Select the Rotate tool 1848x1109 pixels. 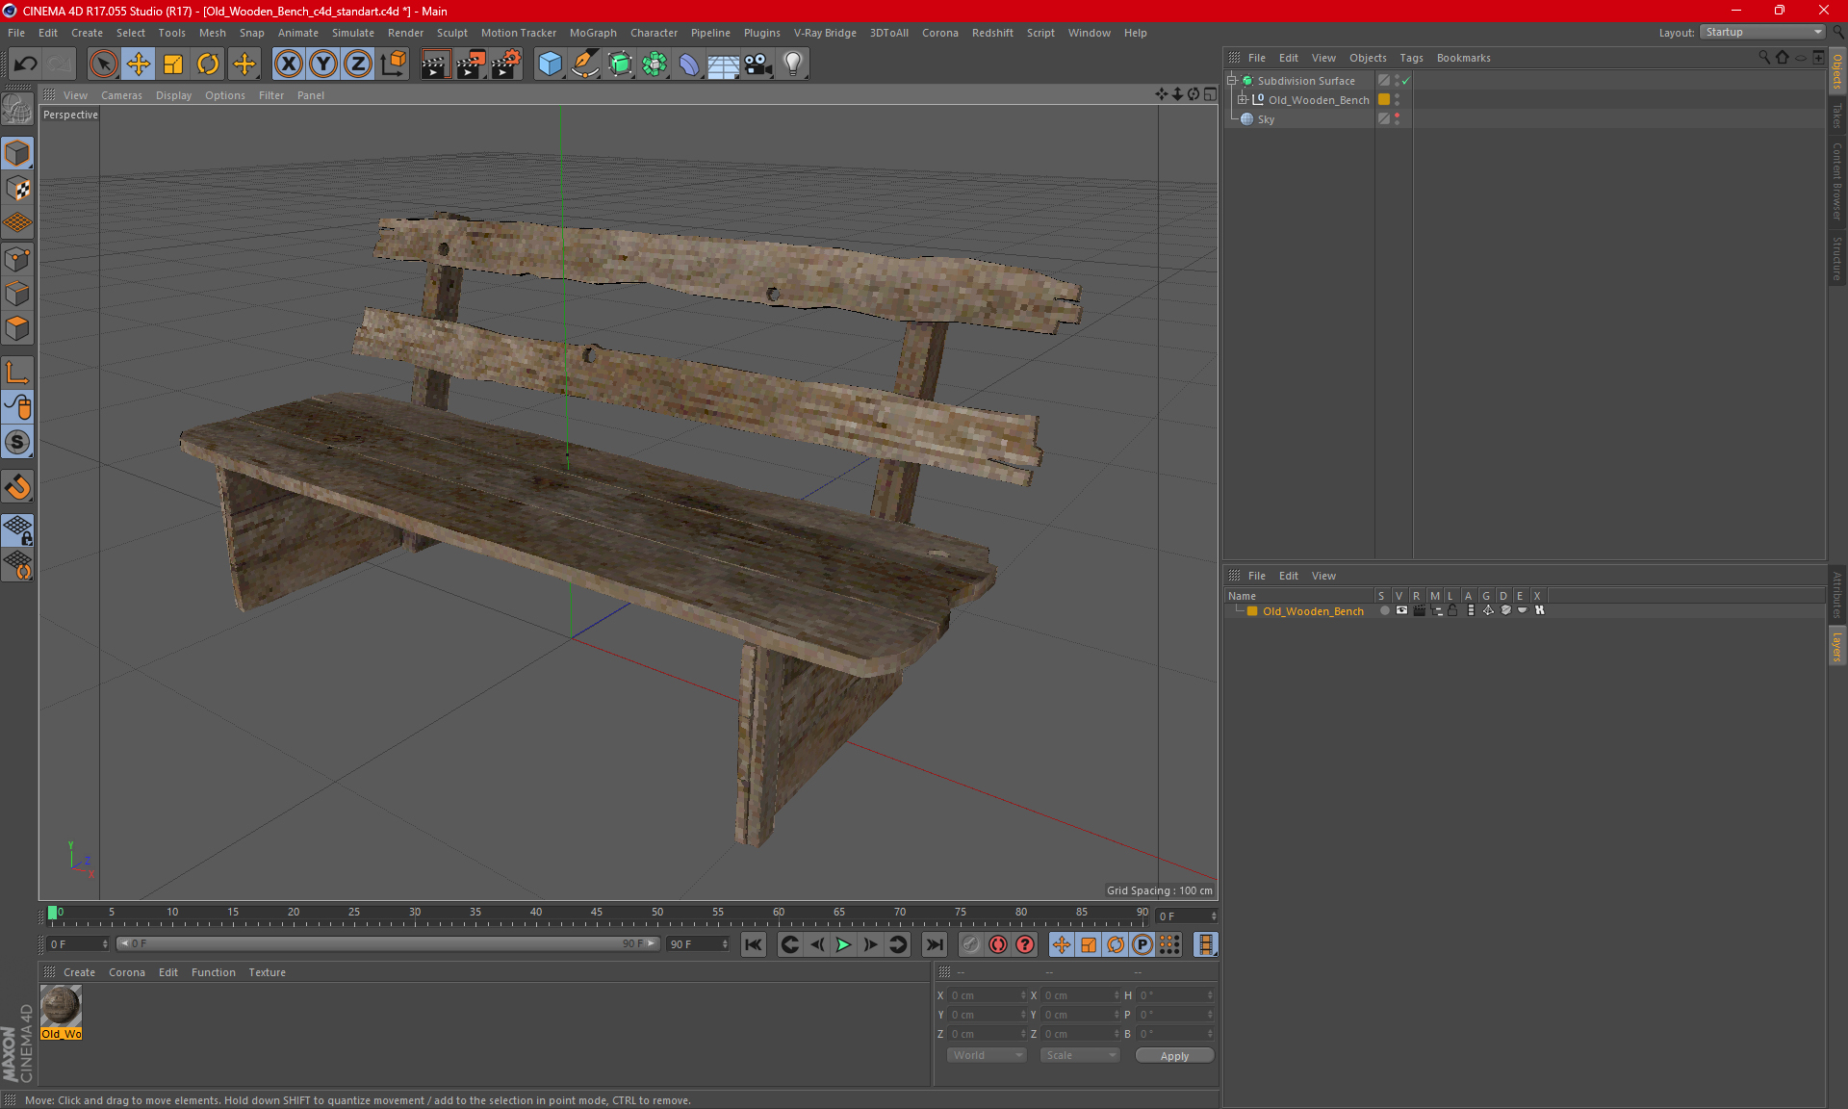(208, 64)
